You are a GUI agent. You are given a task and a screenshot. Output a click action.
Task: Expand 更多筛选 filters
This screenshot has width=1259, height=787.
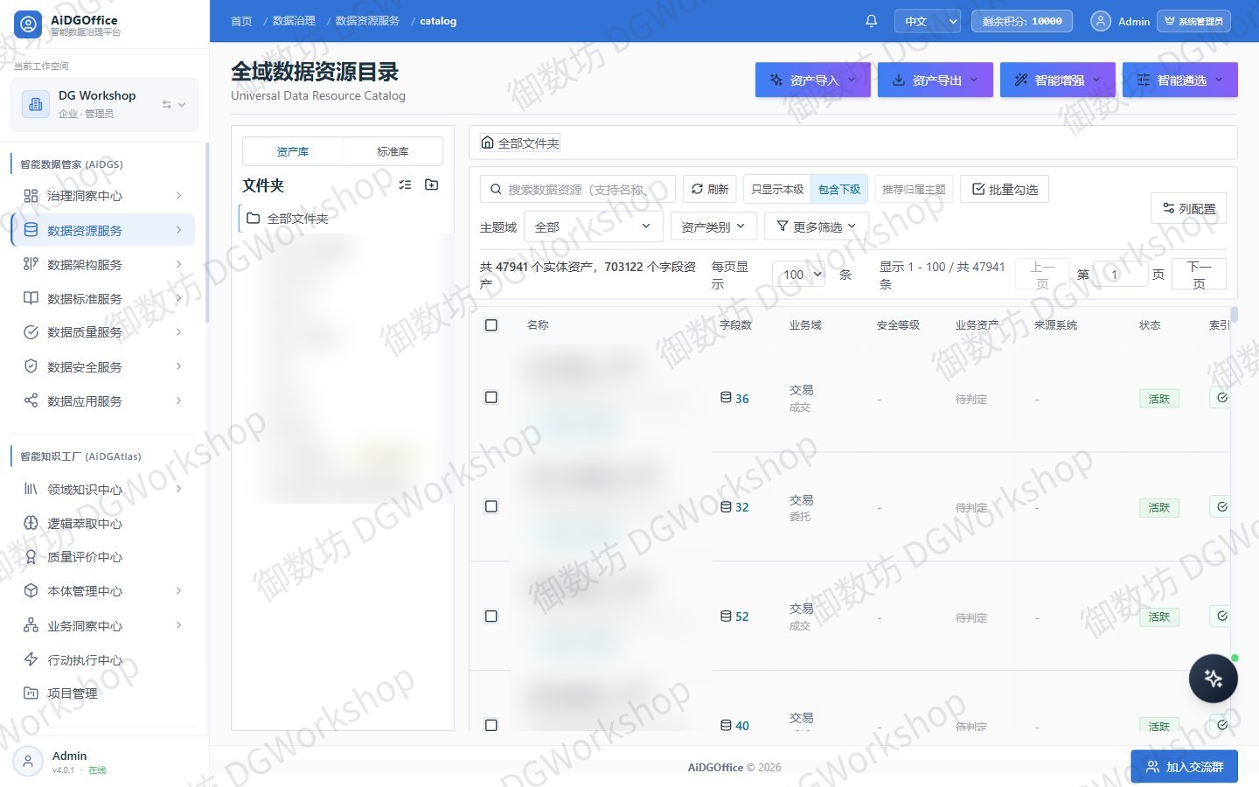point(817,226)
